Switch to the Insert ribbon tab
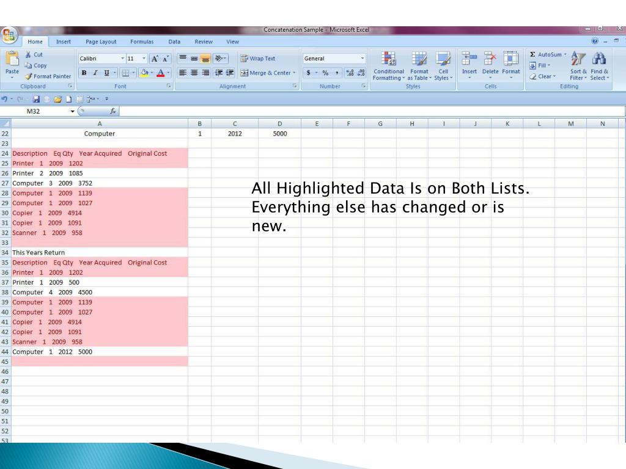 pos(63,42)
